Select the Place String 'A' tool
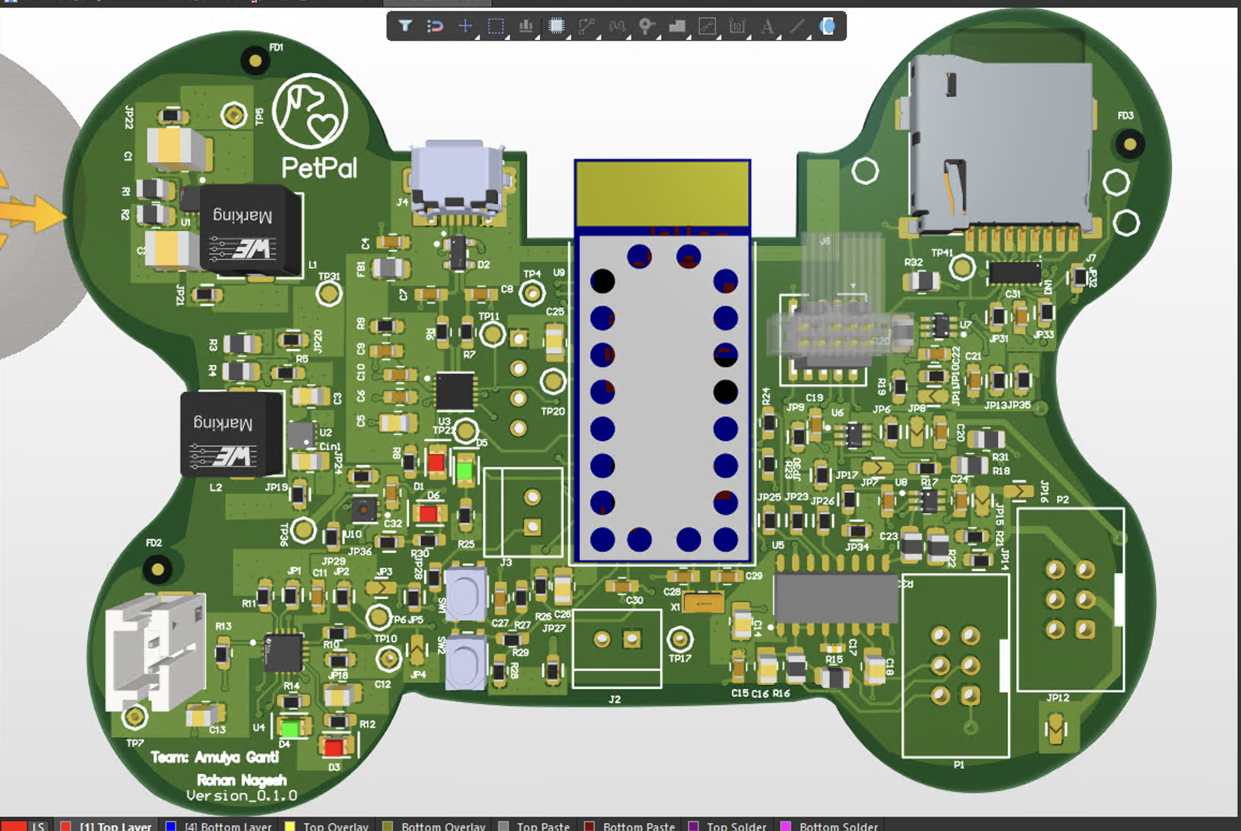 pyautogui.click(x=768, y=25)
